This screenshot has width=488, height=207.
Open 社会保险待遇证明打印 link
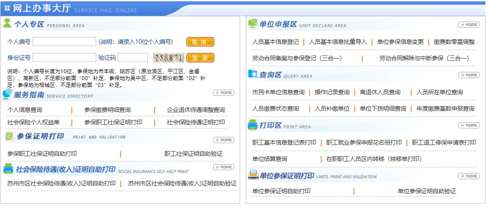pyautogui.click(x=196, y=122)
